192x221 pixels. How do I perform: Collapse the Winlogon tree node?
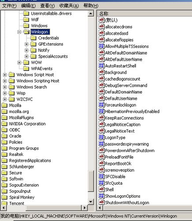point(19,32)
